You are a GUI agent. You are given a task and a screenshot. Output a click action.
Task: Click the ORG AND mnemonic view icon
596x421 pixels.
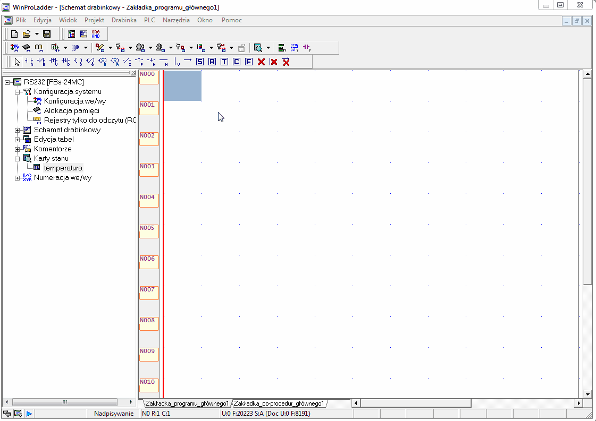click(x=96, y=34)
